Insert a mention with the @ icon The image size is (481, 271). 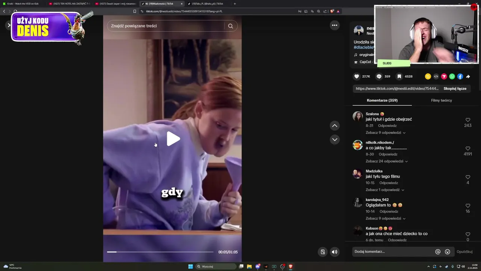pos(438,252)
